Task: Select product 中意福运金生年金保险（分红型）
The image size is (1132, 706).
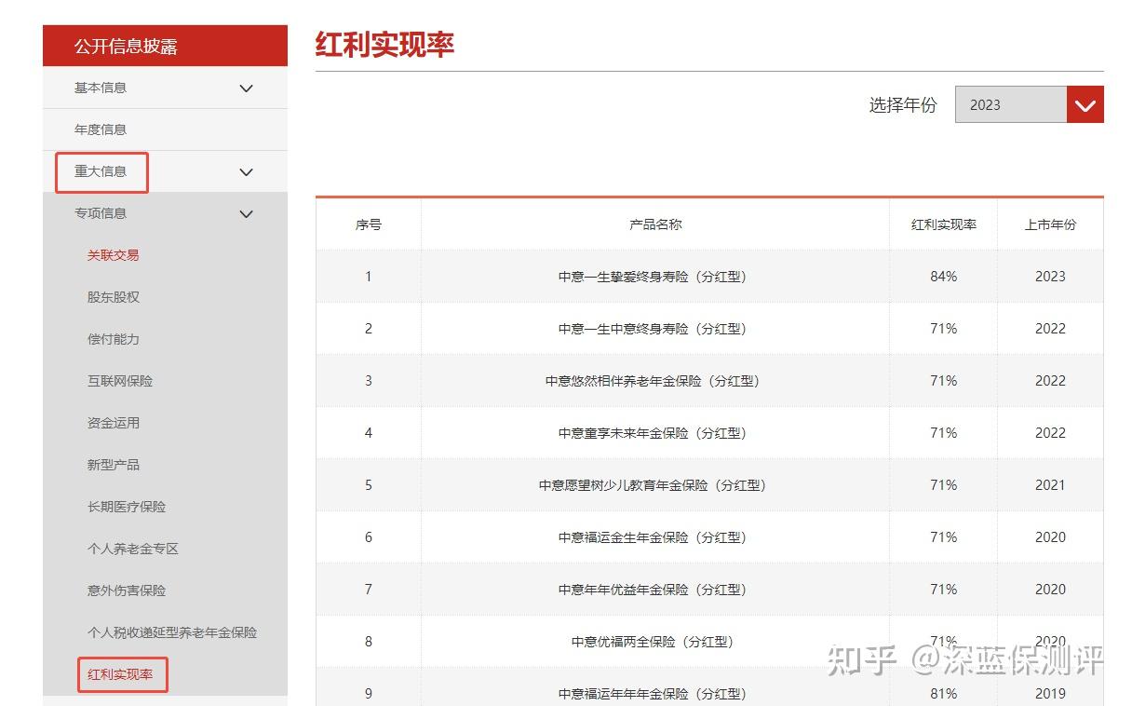Action: 655,537
